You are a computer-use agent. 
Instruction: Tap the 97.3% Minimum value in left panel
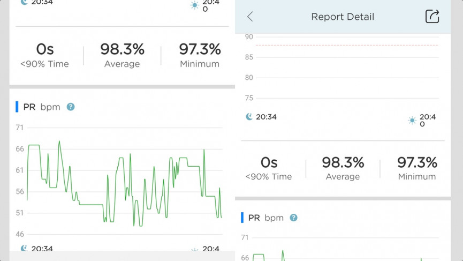pos(200,50)
